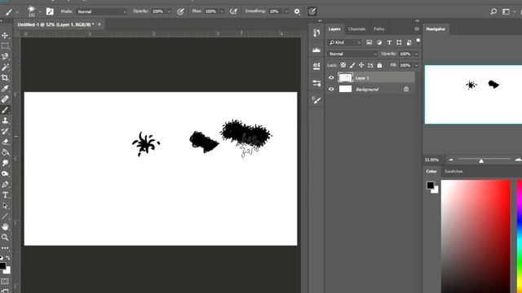Enable airbrush-style build-up
The width and height of the screenshot is (522, 293).
(x=234, y=11)
